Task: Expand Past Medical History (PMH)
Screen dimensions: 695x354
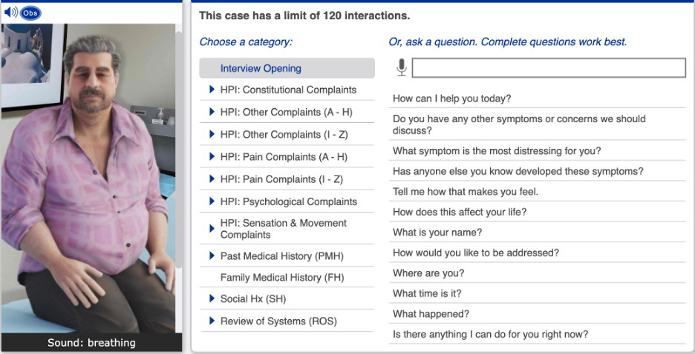Action: click(281, 256)
